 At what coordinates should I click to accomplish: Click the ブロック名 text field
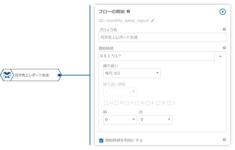coord(162,37)
